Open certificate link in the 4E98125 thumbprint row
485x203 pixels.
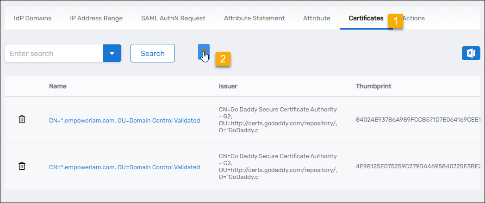[x=124, y=167]
